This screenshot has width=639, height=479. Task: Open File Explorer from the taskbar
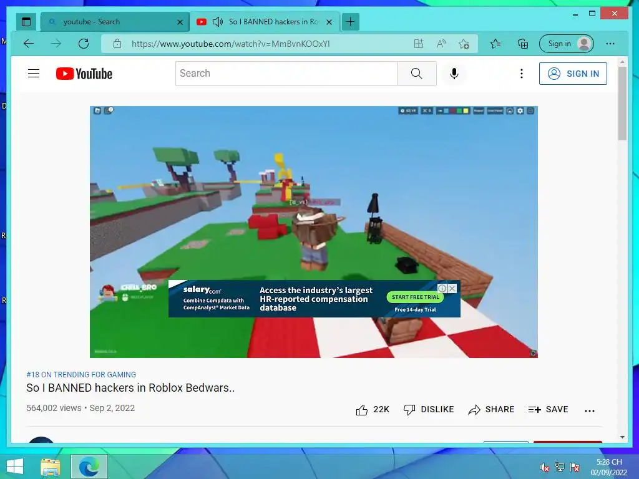coord(51,467)
